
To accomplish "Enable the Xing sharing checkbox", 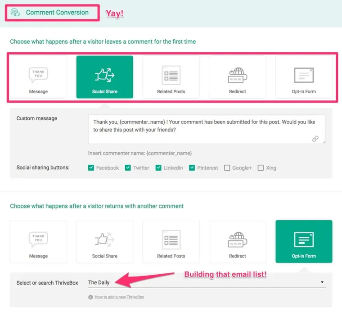I will (x=261, y=168).
